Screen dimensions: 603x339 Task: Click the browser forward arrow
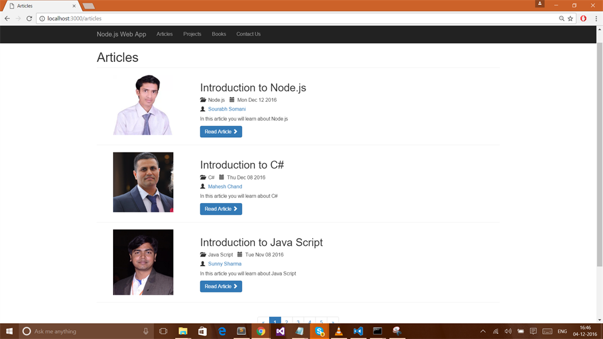pyautogui.click(x=18, y=18)
